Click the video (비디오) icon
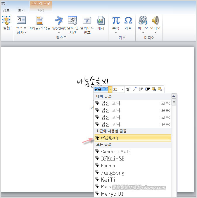 143,21
